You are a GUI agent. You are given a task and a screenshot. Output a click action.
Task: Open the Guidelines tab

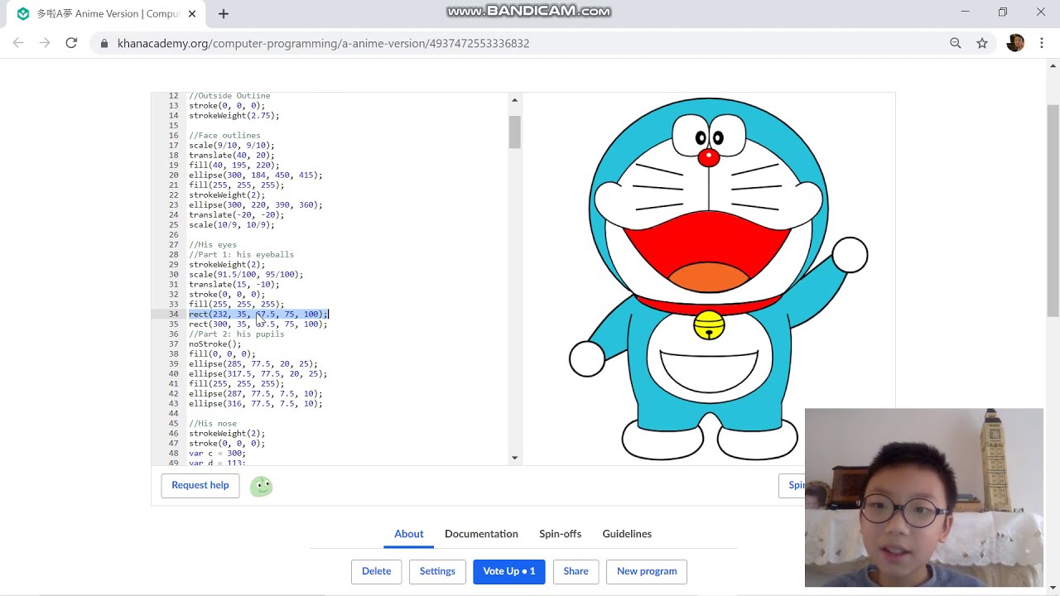[627, 534]
